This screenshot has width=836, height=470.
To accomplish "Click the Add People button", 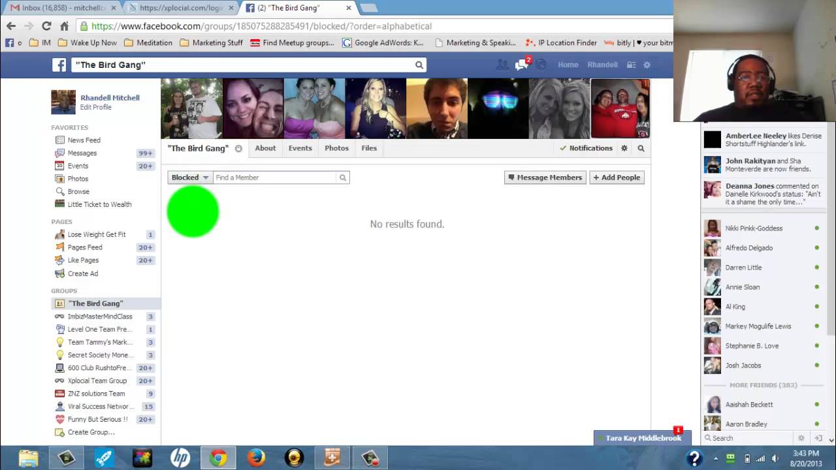I will tap(617, 178).
